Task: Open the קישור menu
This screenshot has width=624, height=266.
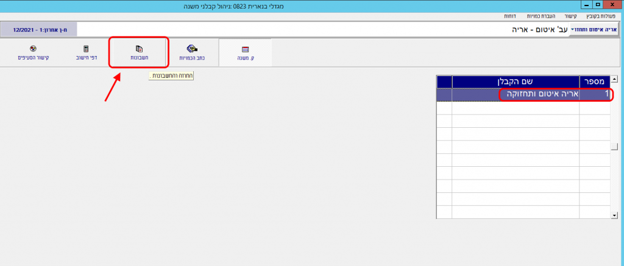Action: [571, 16]
